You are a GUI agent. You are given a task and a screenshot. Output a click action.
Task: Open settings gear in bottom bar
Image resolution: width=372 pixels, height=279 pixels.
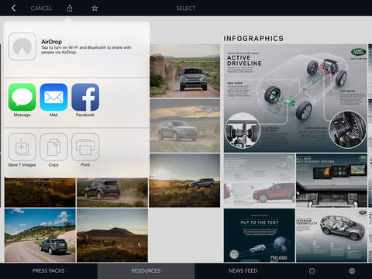352,270
